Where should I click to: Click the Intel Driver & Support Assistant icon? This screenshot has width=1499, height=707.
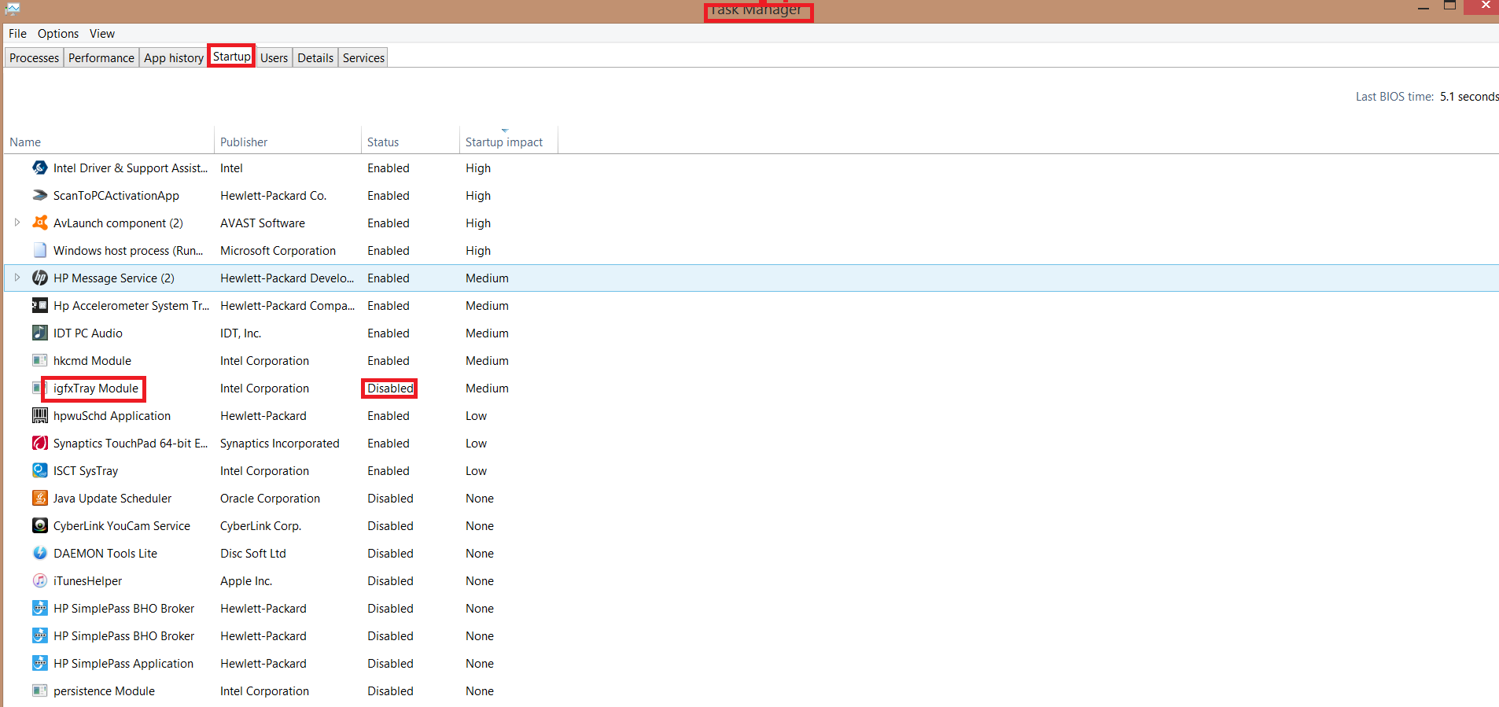tap(40, 168)
